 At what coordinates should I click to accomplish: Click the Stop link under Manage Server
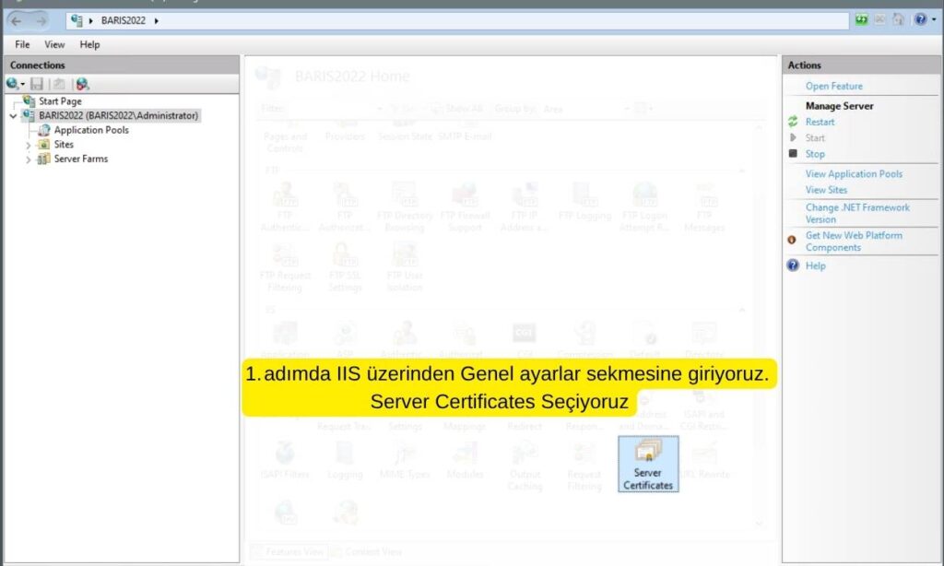pos(815,154)
